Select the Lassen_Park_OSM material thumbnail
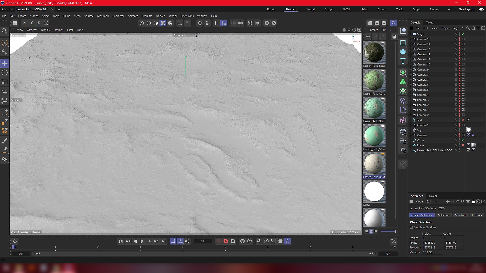Viewport: 486px width, 273px height. pyautogui.click(x=374, y=164)
